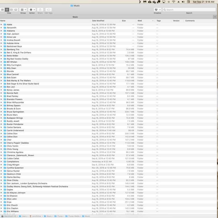Open the Action gear menu
This screenshot has width=218, height=218.
coord(32,10)
